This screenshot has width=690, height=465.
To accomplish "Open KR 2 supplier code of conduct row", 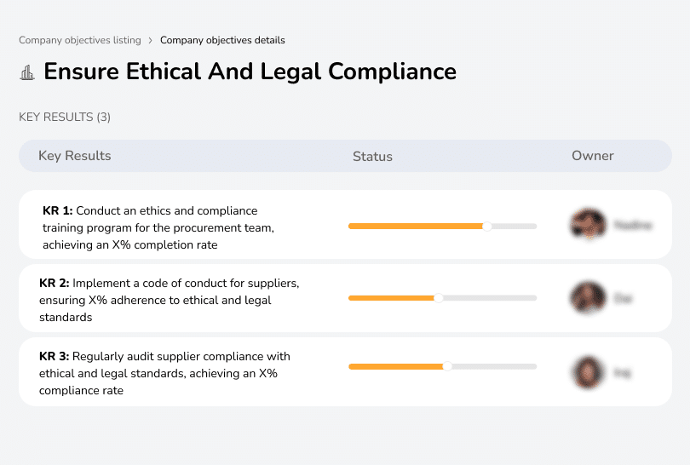I will [345, 298].
